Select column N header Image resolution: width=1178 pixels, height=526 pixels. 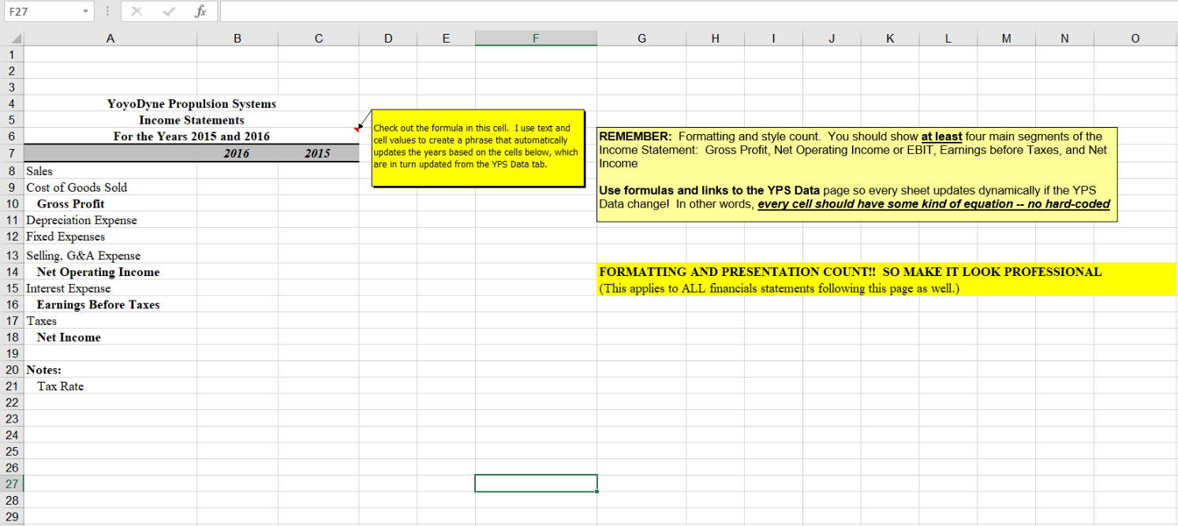click(1064, 38)
